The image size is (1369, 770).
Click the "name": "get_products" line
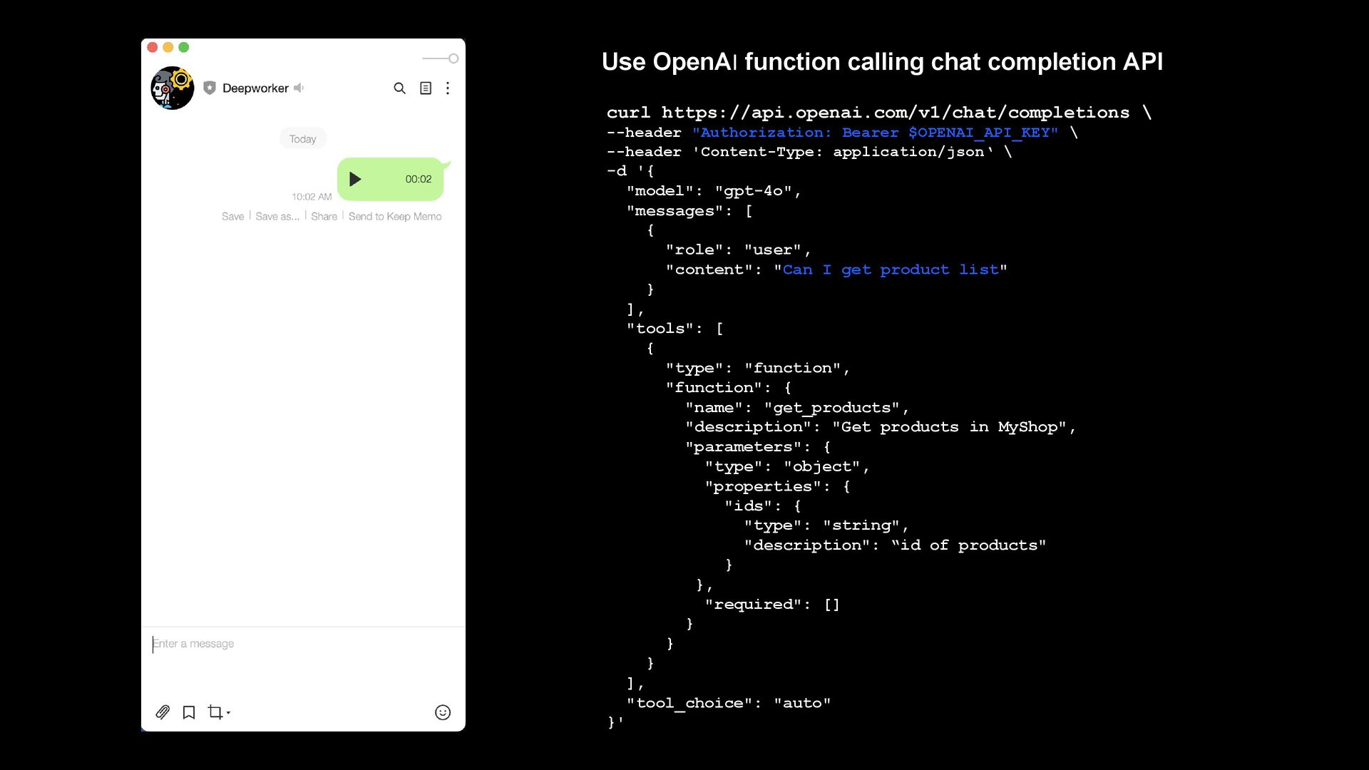(797, 408)
